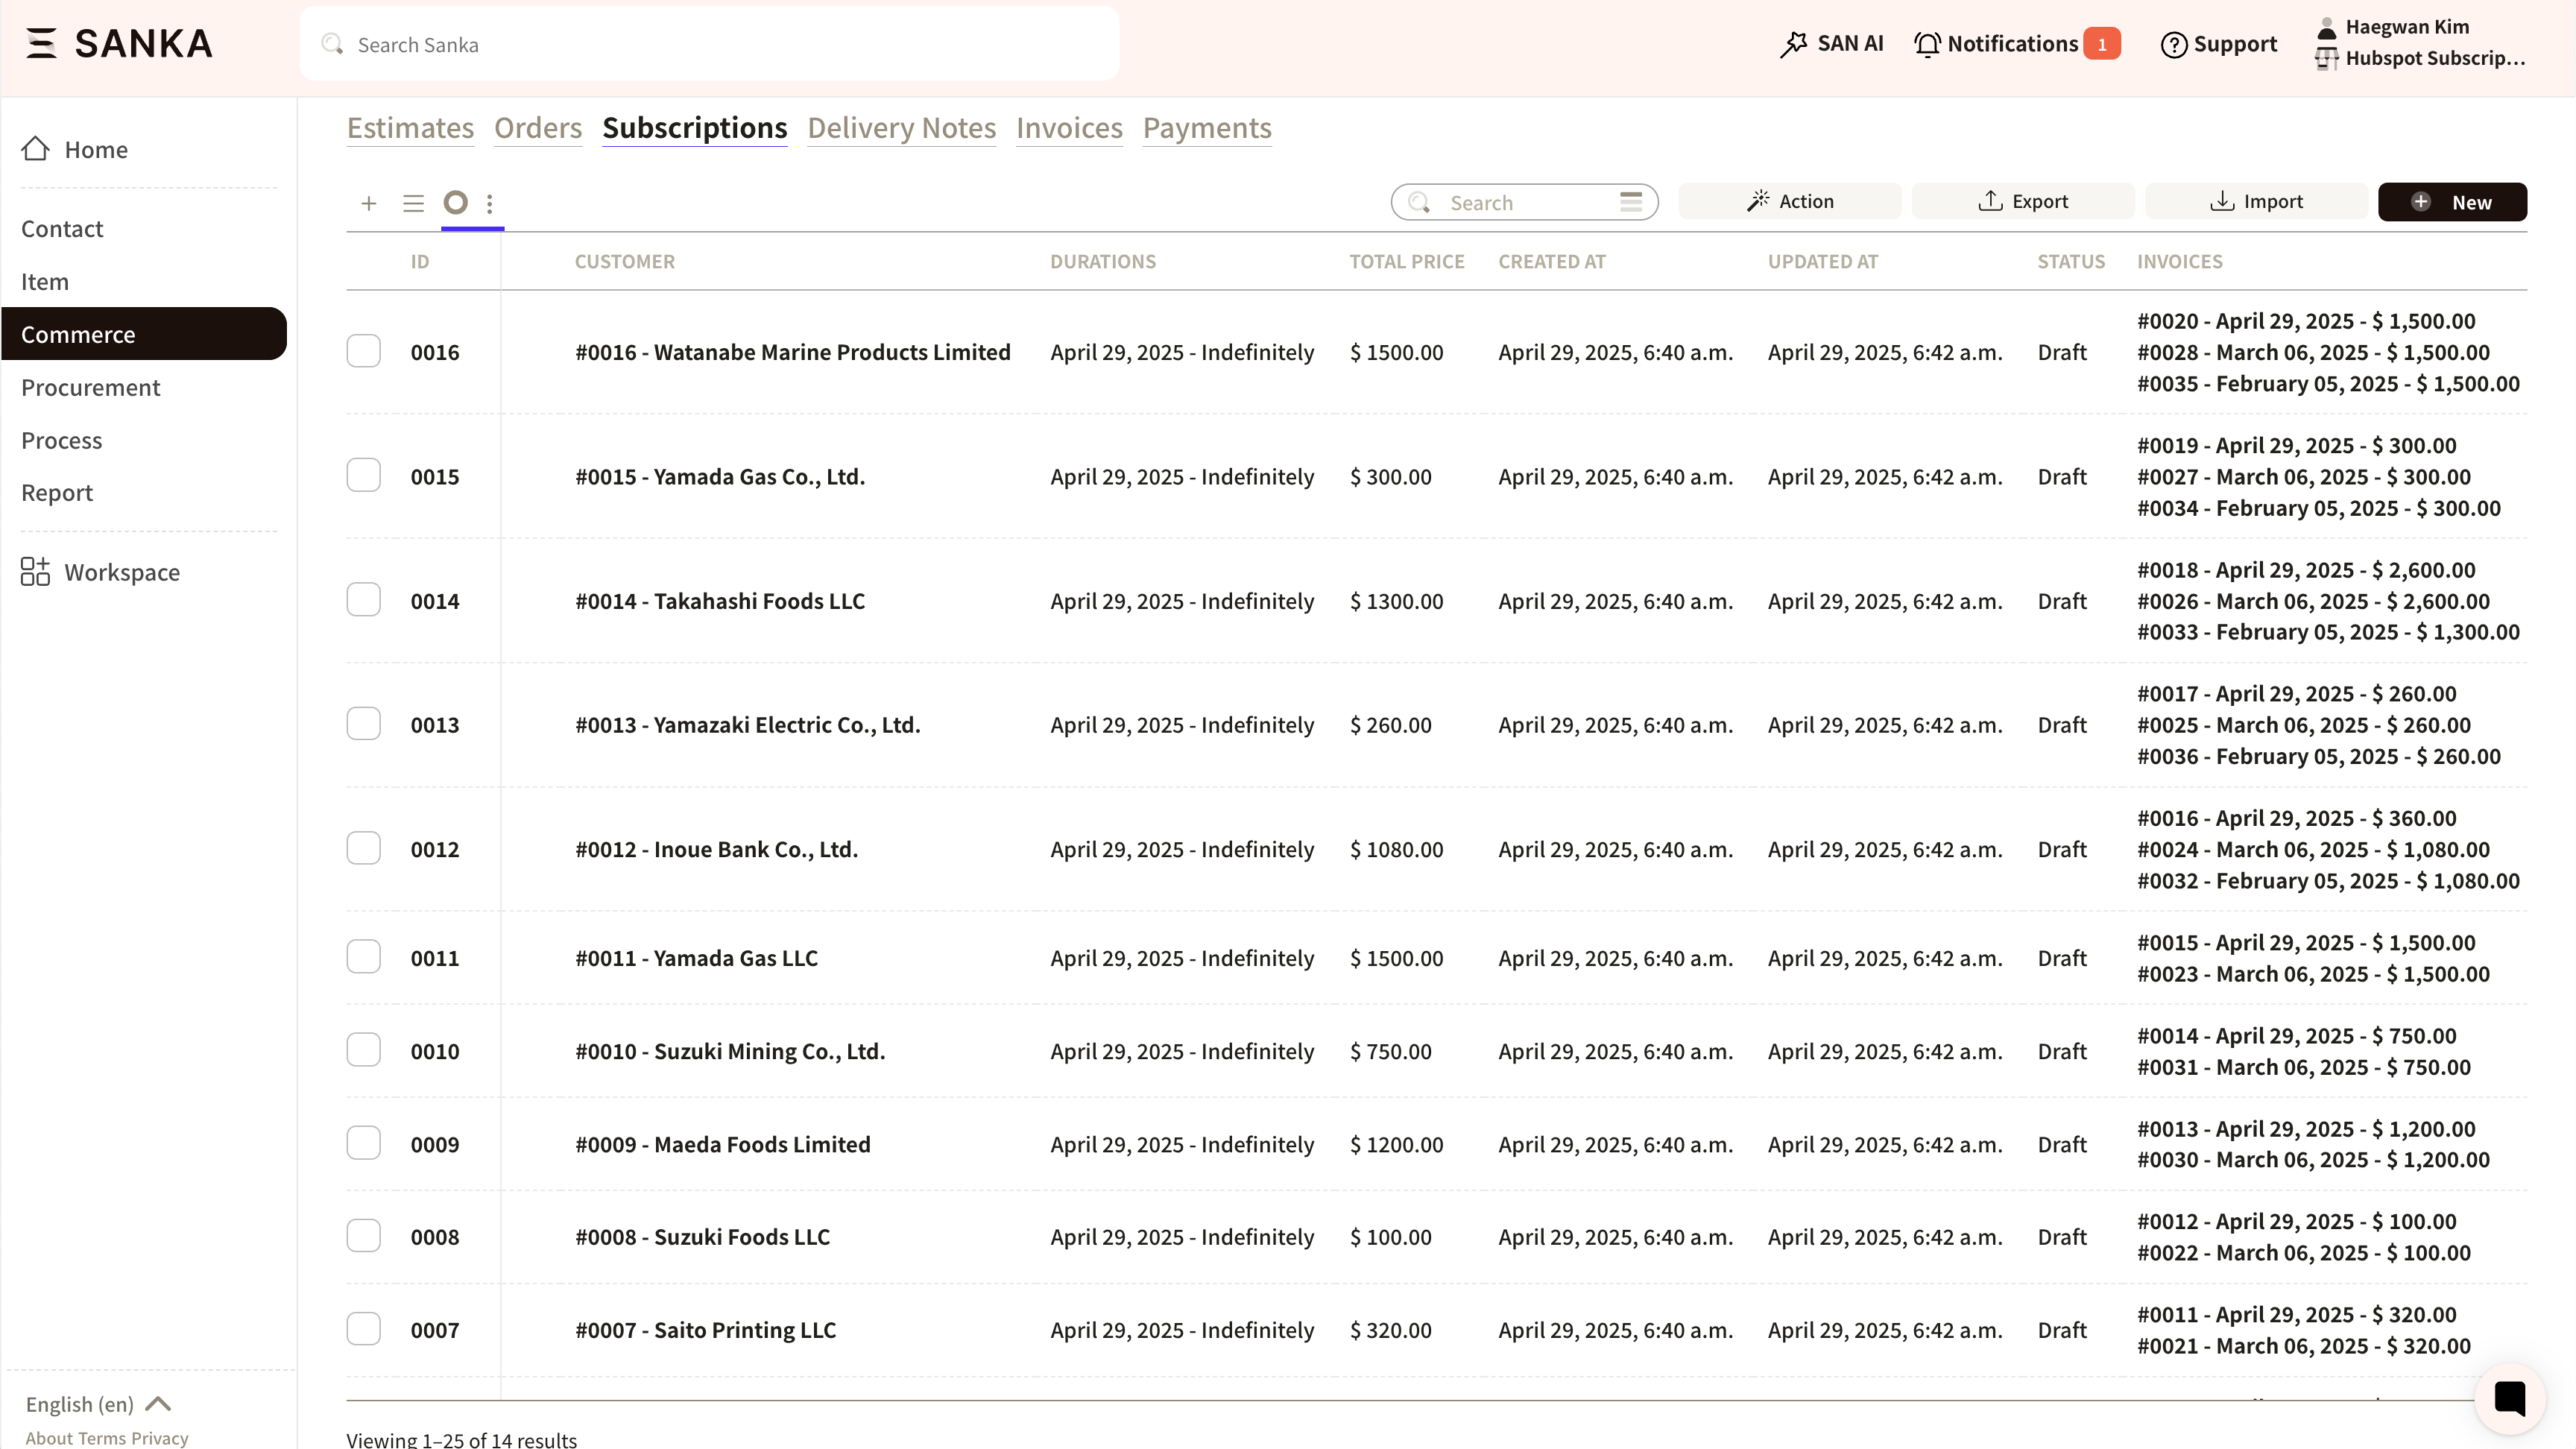
Task: Open the chat widget bubble
Action: (2509, 1397)
